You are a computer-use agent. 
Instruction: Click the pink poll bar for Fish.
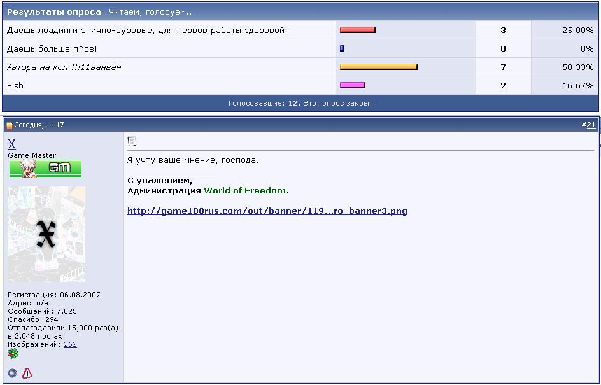click(x=352, y=85)
